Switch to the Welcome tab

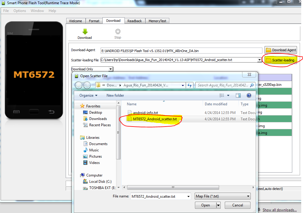tap(75, 21)
